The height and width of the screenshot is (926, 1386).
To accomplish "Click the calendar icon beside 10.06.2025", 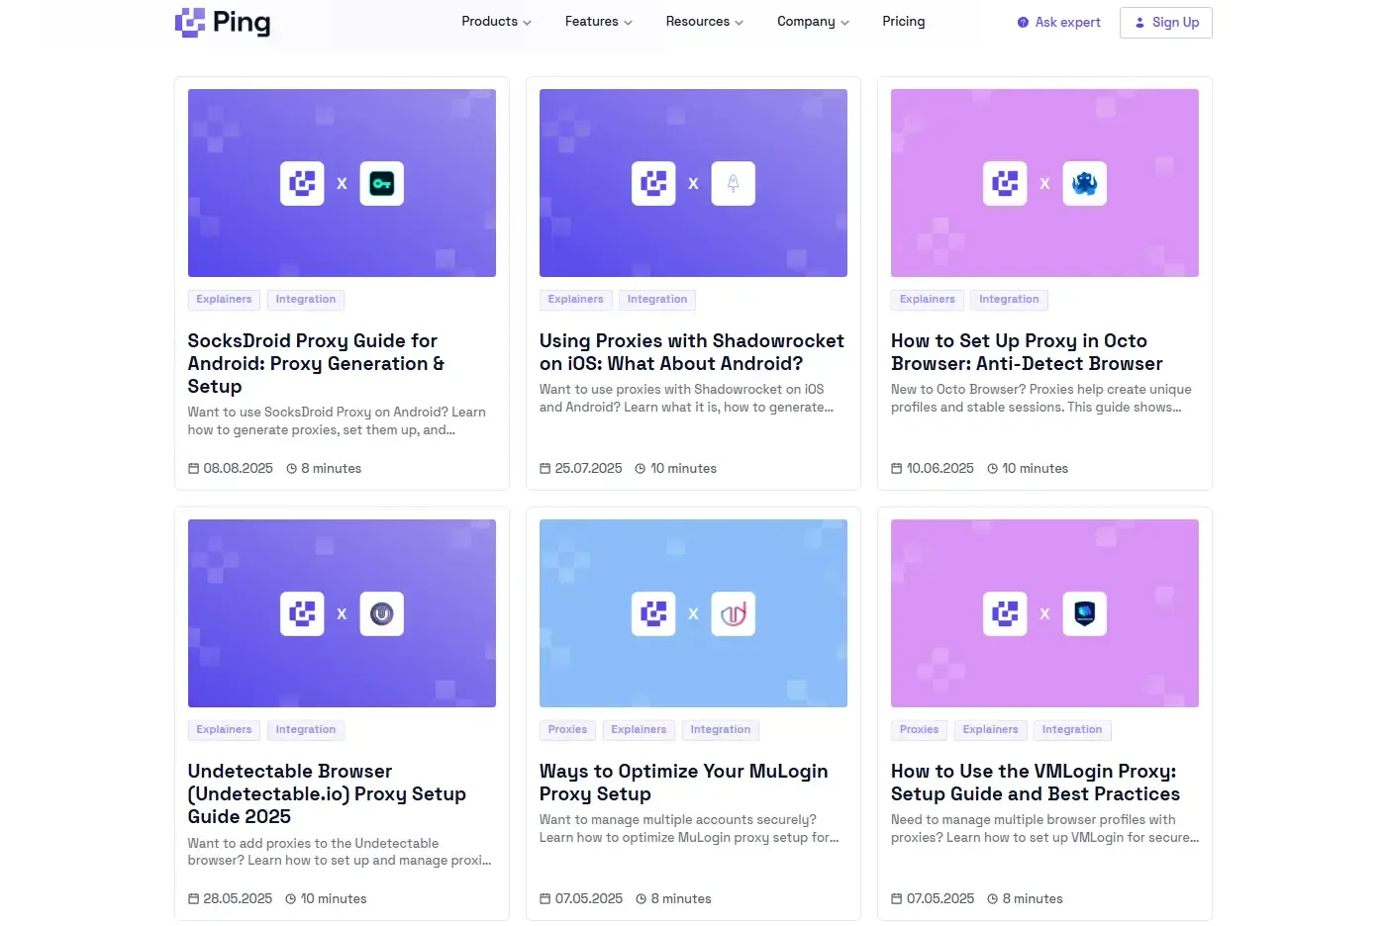I will [x=896, y=468].
